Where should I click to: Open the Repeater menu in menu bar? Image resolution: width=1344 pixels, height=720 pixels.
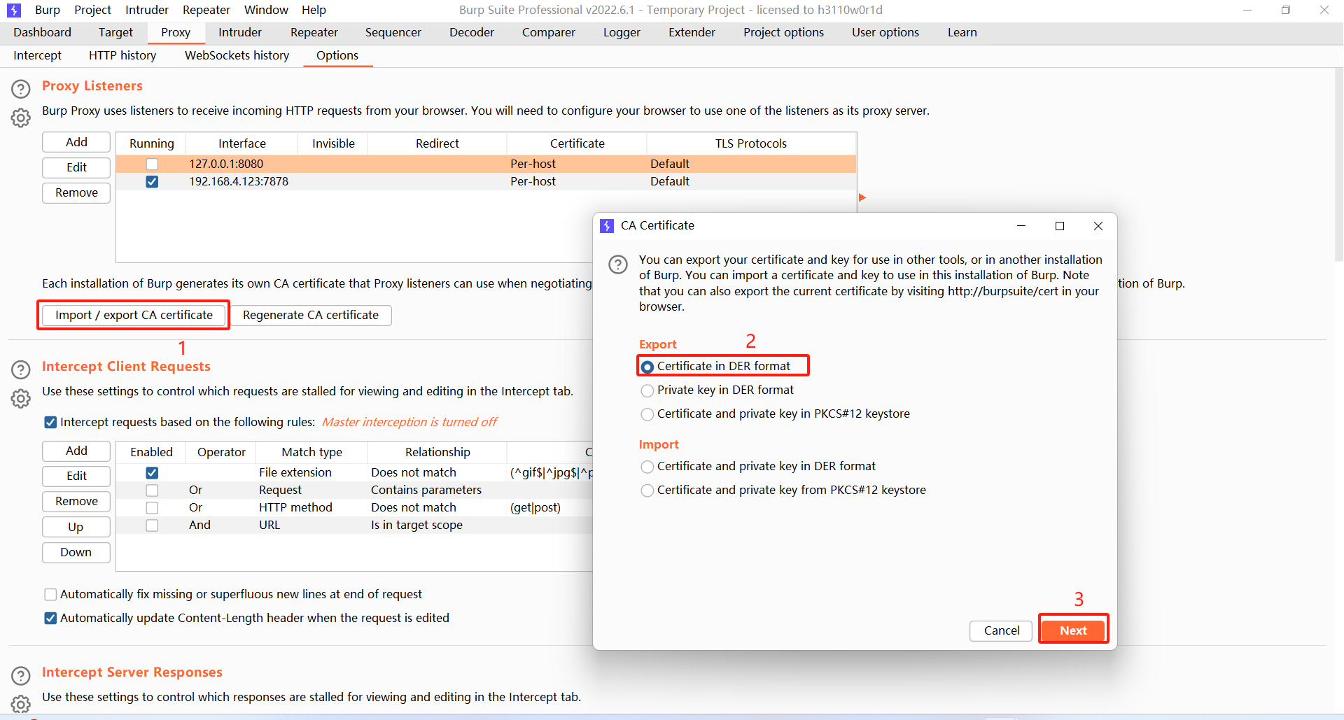[x=206, y=10]
